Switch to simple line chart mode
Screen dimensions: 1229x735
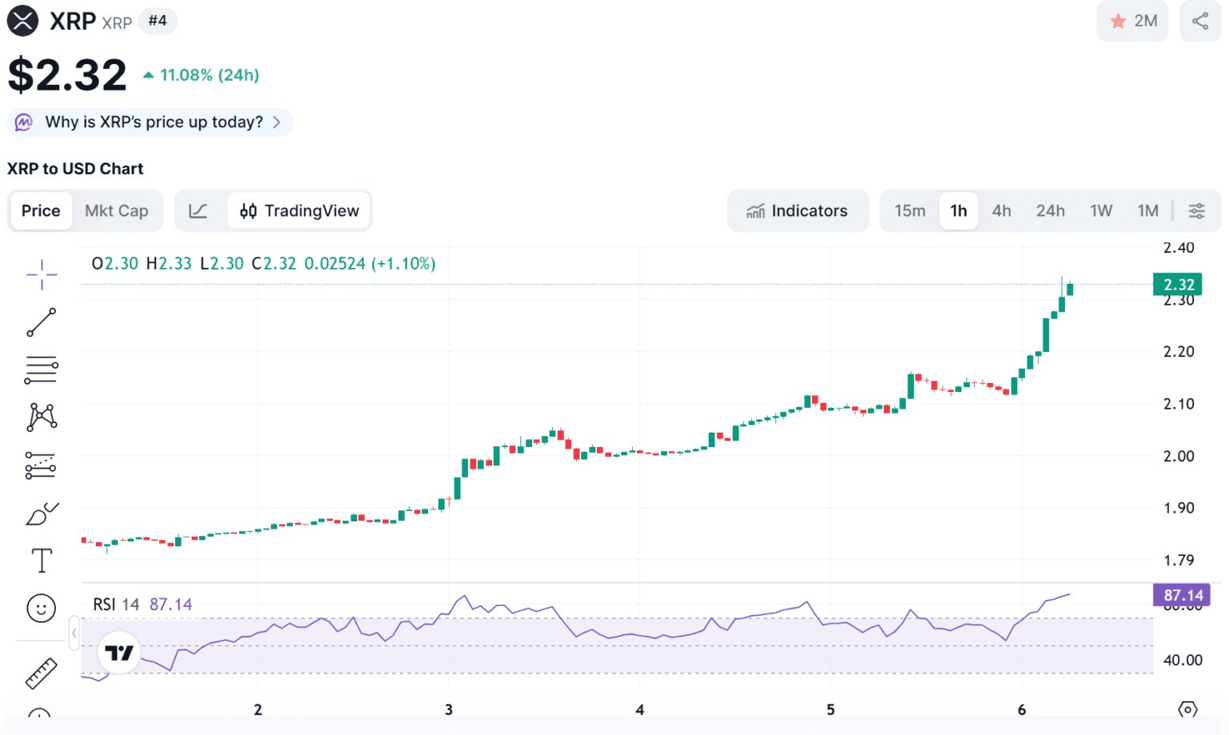click(198, 211)
